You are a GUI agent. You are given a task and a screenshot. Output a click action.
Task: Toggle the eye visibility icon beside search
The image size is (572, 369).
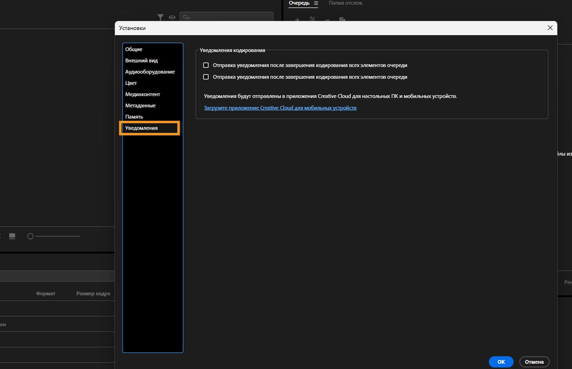click(172, 17)
